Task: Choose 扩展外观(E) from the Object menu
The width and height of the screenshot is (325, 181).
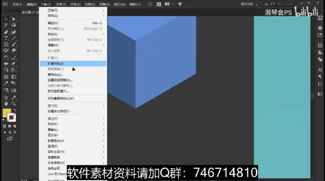Action: click(x=73, y=64)
